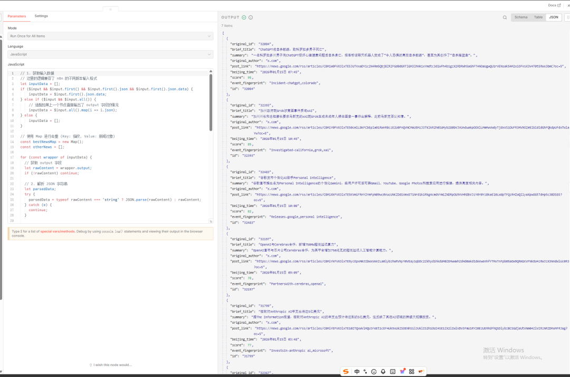570x377 pixels.
Task: Open the Language dropdown showing JavaScript
Action: coord(110,54)
